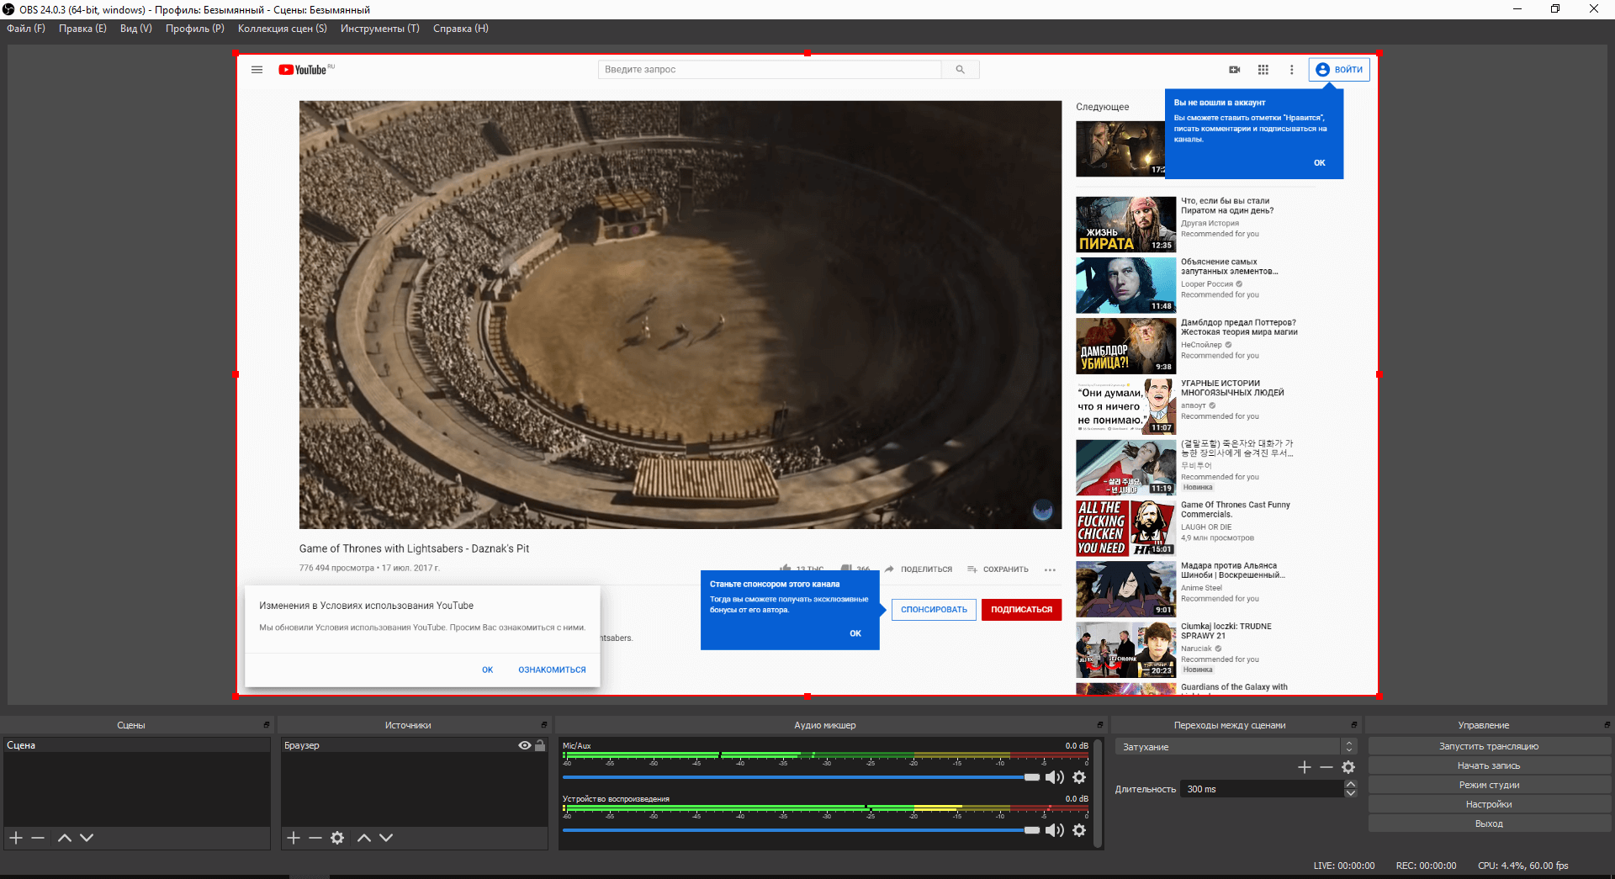Add a new source with plus icon
The image size is (1615, 879).
point(294,838)
